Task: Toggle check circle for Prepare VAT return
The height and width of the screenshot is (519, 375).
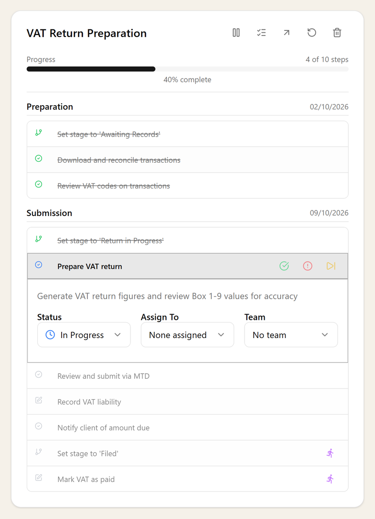Action: click(x=39, y=265)
